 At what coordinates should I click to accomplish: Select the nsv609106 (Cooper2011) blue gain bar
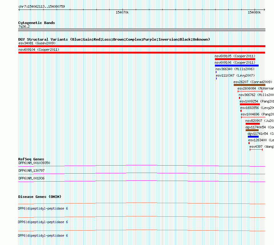[x=237, y=66]
